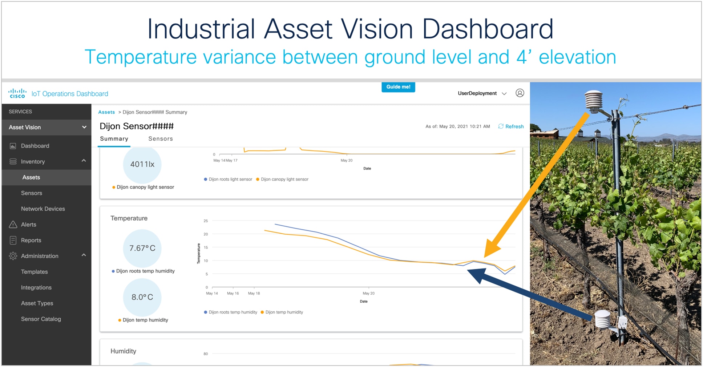Open Integrations under Administration
This screenshot has height=367, width=703.
pos(36,287)
